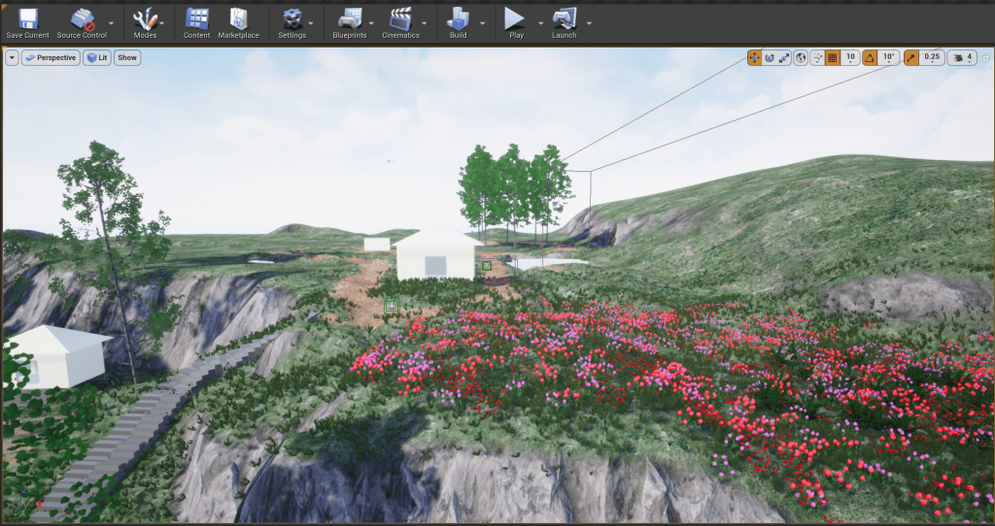Viewport: 995px width, 526px height.
Task: Select the translate (move) gizmo tool
Action: point(754,57)
